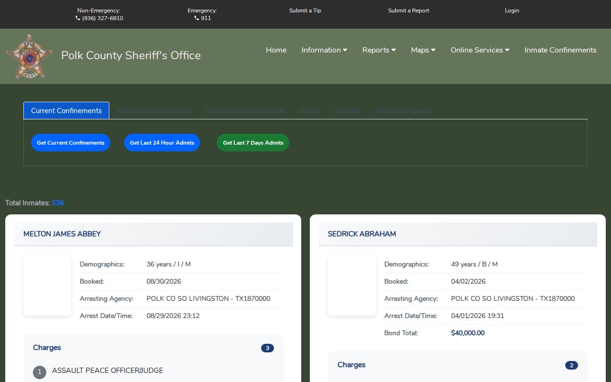Click the MELTON JAMES ABBEY card header
Screen dimensions: 611x382
153,234
